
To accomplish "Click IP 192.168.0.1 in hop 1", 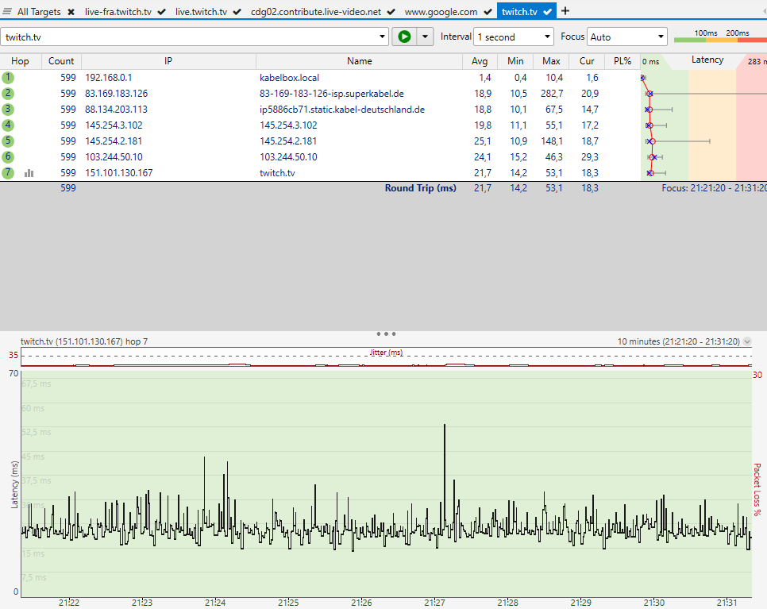I will click(109, 77).
